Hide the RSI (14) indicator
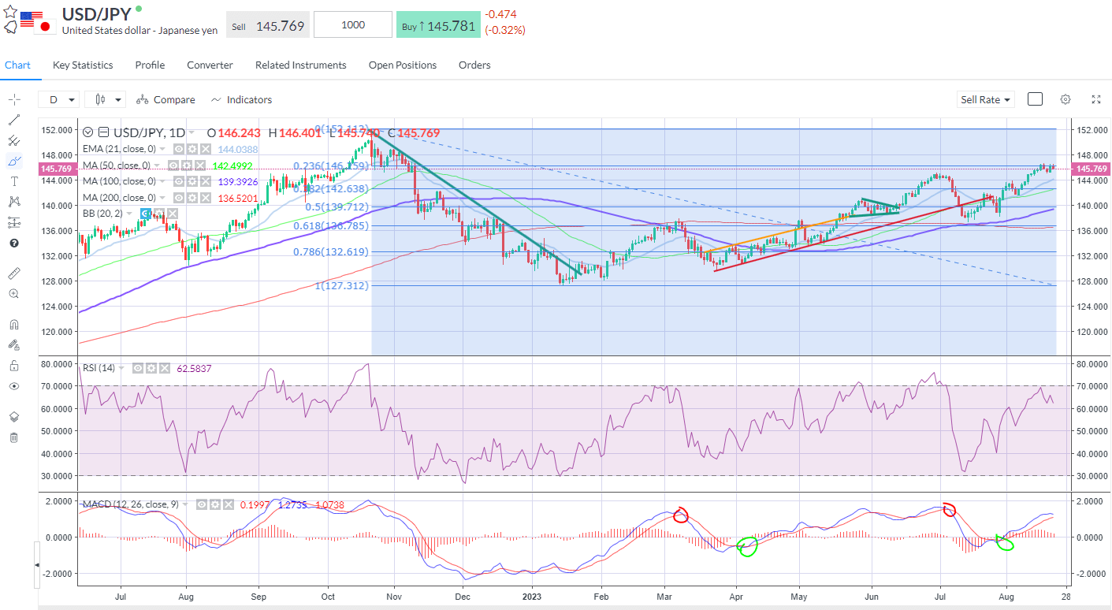The image size is (1112, 610). pyautogui.click(x=138, y=368)
